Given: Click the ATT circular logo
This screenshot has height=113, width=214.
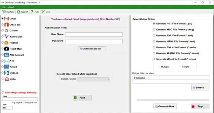Looking at the screenshot, I should [x=6, y=61].
